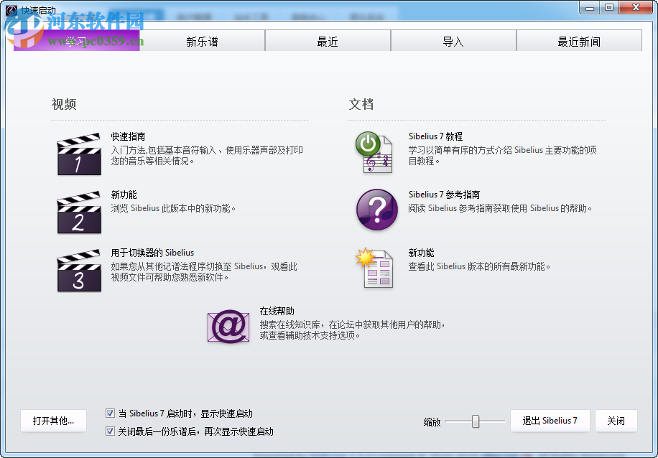Image resolution: width=658 pixels, height=458 pixels.
Task: View New Features via the starburst document icon
Action: (376, 269)
